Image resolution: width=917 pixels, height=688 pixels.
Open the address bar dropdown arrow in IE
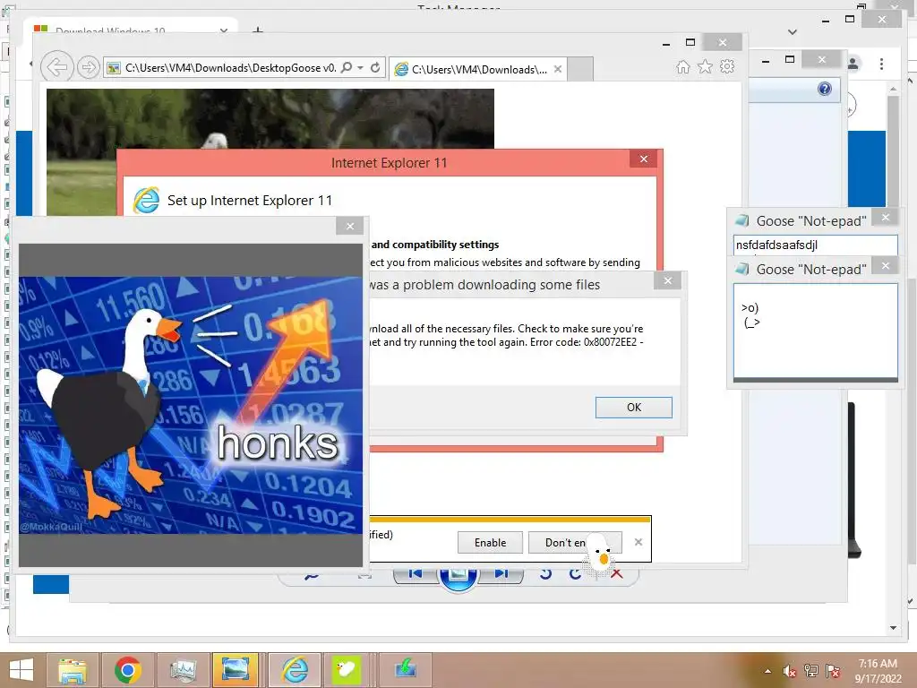coord(360,68)
